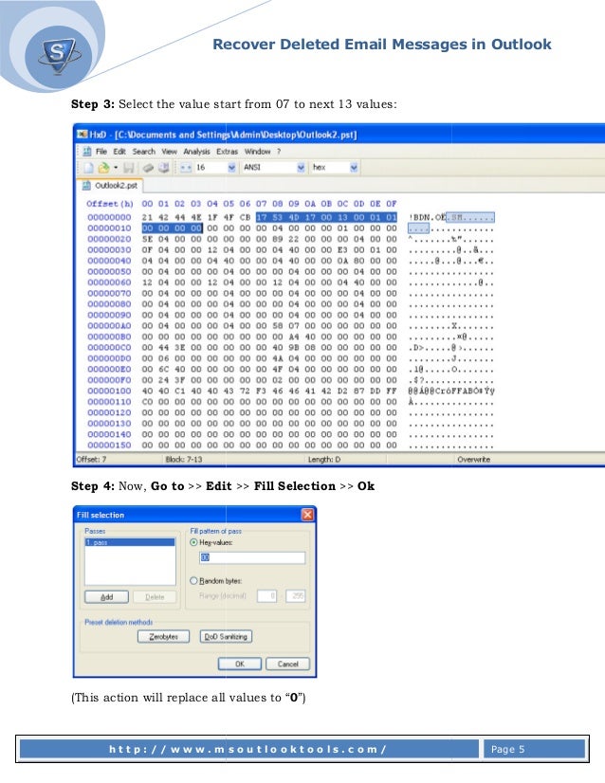Image resolution: width=605 pixels, height=783 pixels.
Task: Open the recent files arrow beside Open
Action: (116, 168)
